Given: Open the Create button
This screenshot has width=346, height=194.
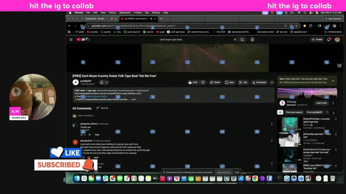Looking at the screenshot, I should (x=317, y=39).
